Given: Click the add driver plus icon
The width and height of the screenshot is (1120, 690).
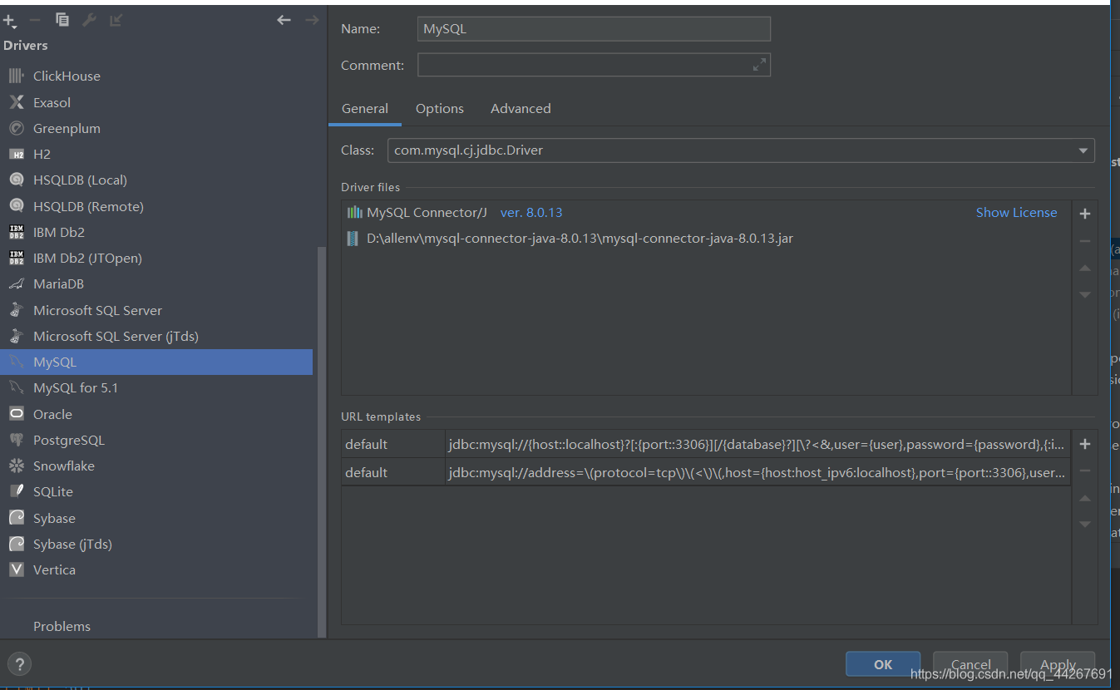Looking at the screenshot, I should click(x=10, y=20).
